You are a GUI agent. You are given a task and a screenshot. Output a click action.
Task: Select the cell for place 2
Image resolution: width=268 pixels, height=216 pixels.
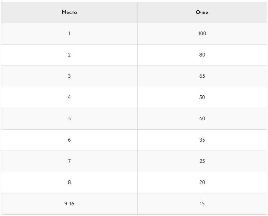(x=69, y=55)
